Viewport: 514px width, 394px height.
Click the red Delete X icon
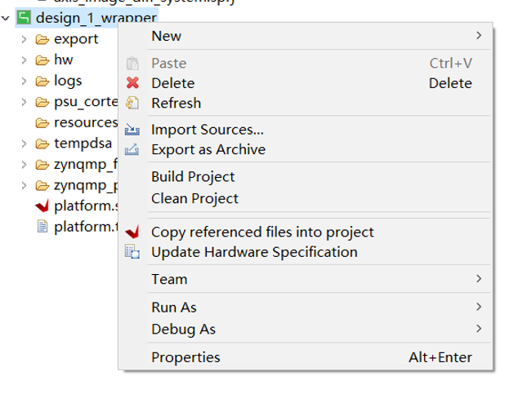pos(132,83)
